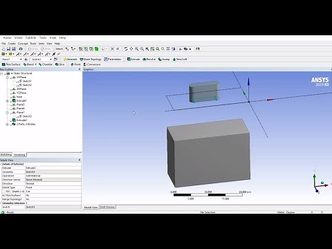The image size is (332, 249).
Task: Expand the Extrude1 tree node
Action: (x=7, y=101)
